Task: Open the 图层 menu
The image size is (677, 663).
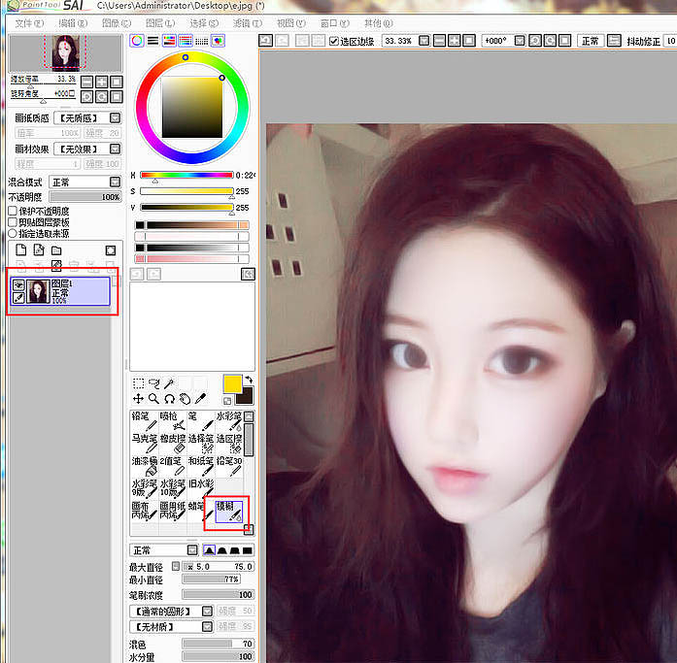Action: [x=160, y=23]
